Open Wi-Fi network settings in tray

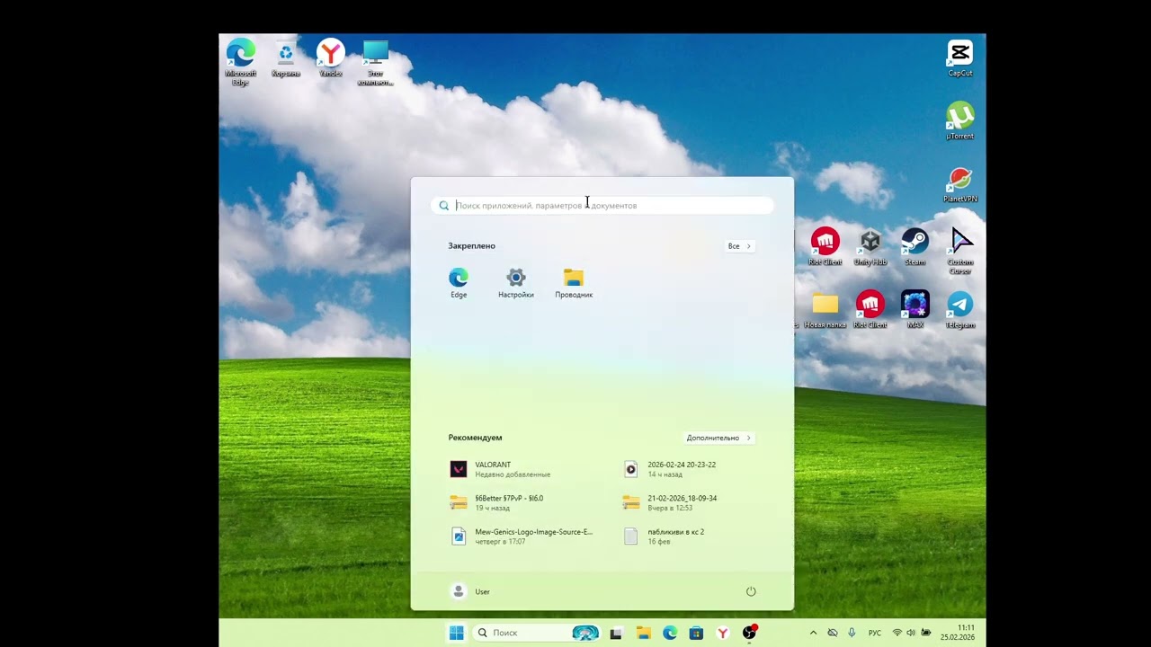[897, 633]
